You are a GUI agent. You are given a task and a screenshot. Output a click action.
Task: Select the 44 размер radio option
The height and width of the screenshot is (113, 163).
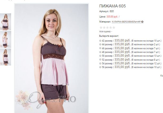[x=100, y=44]
